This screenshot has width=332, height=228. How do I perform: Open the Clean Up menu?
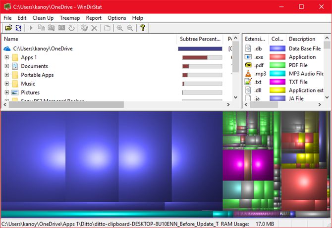[43, 18]
